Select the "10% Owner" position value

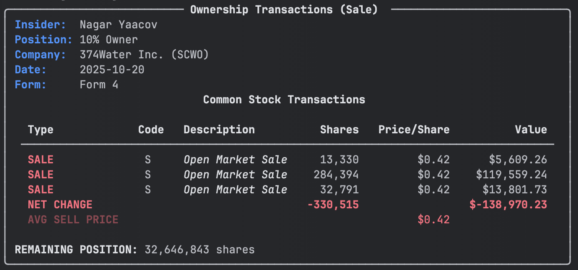click(109, 40)
